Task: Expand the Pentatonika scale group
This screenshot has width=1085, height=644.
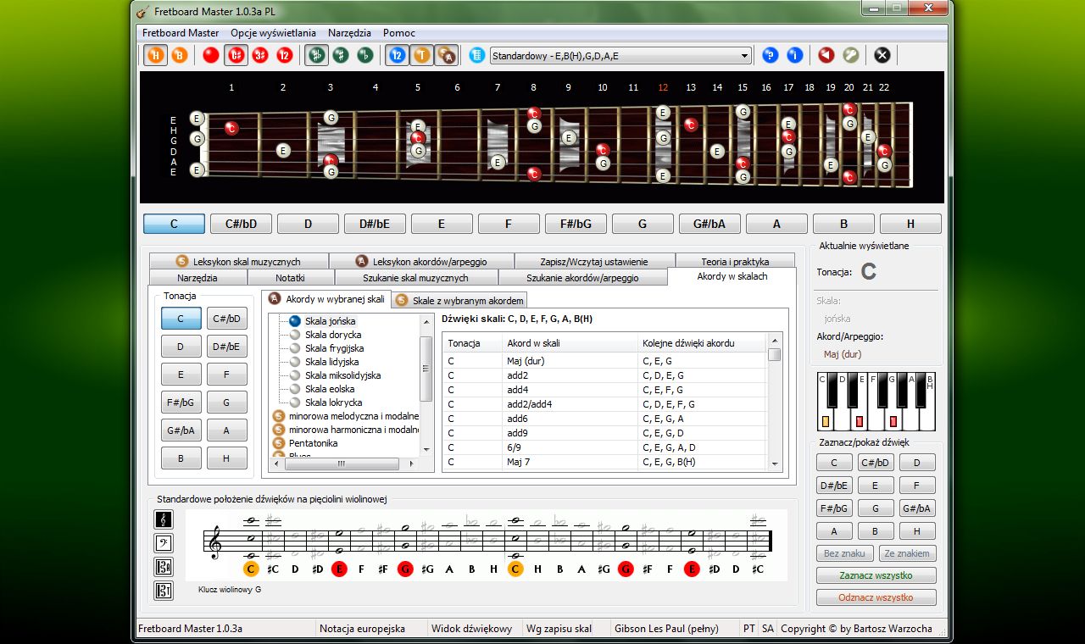Action: [x=305, y=443]
